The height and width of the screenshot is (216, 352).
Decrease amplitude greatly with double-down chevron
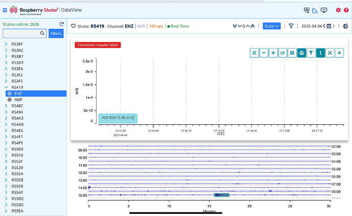[x=235, y=26]
